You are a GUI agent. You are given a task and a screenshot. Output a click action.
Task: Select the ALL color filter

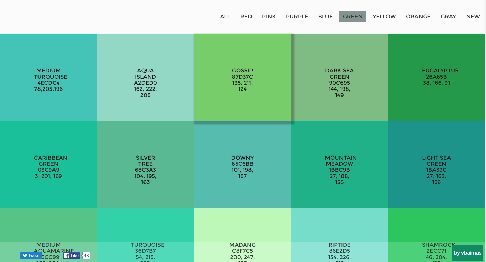pyautogui.click(x=225, y=17)
